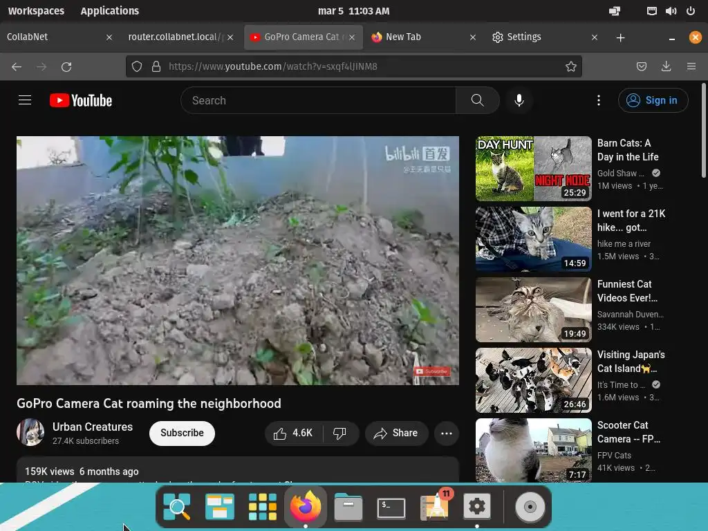The width and height of the screenshot is (708, 531).
Task: Click the YouTube URL in address bar
Action: [272, 66]
